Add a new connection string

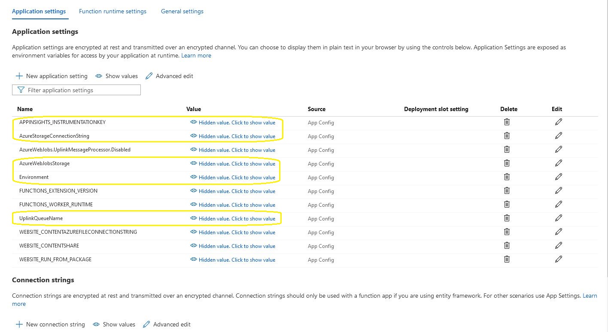click(50, 324)
